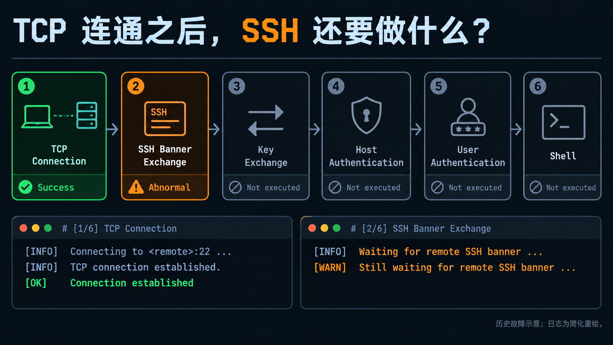The width and height of the screenshot is (613, 345).
Task: Click 'Not executed' text under Shell
Action: pos(571,188)
